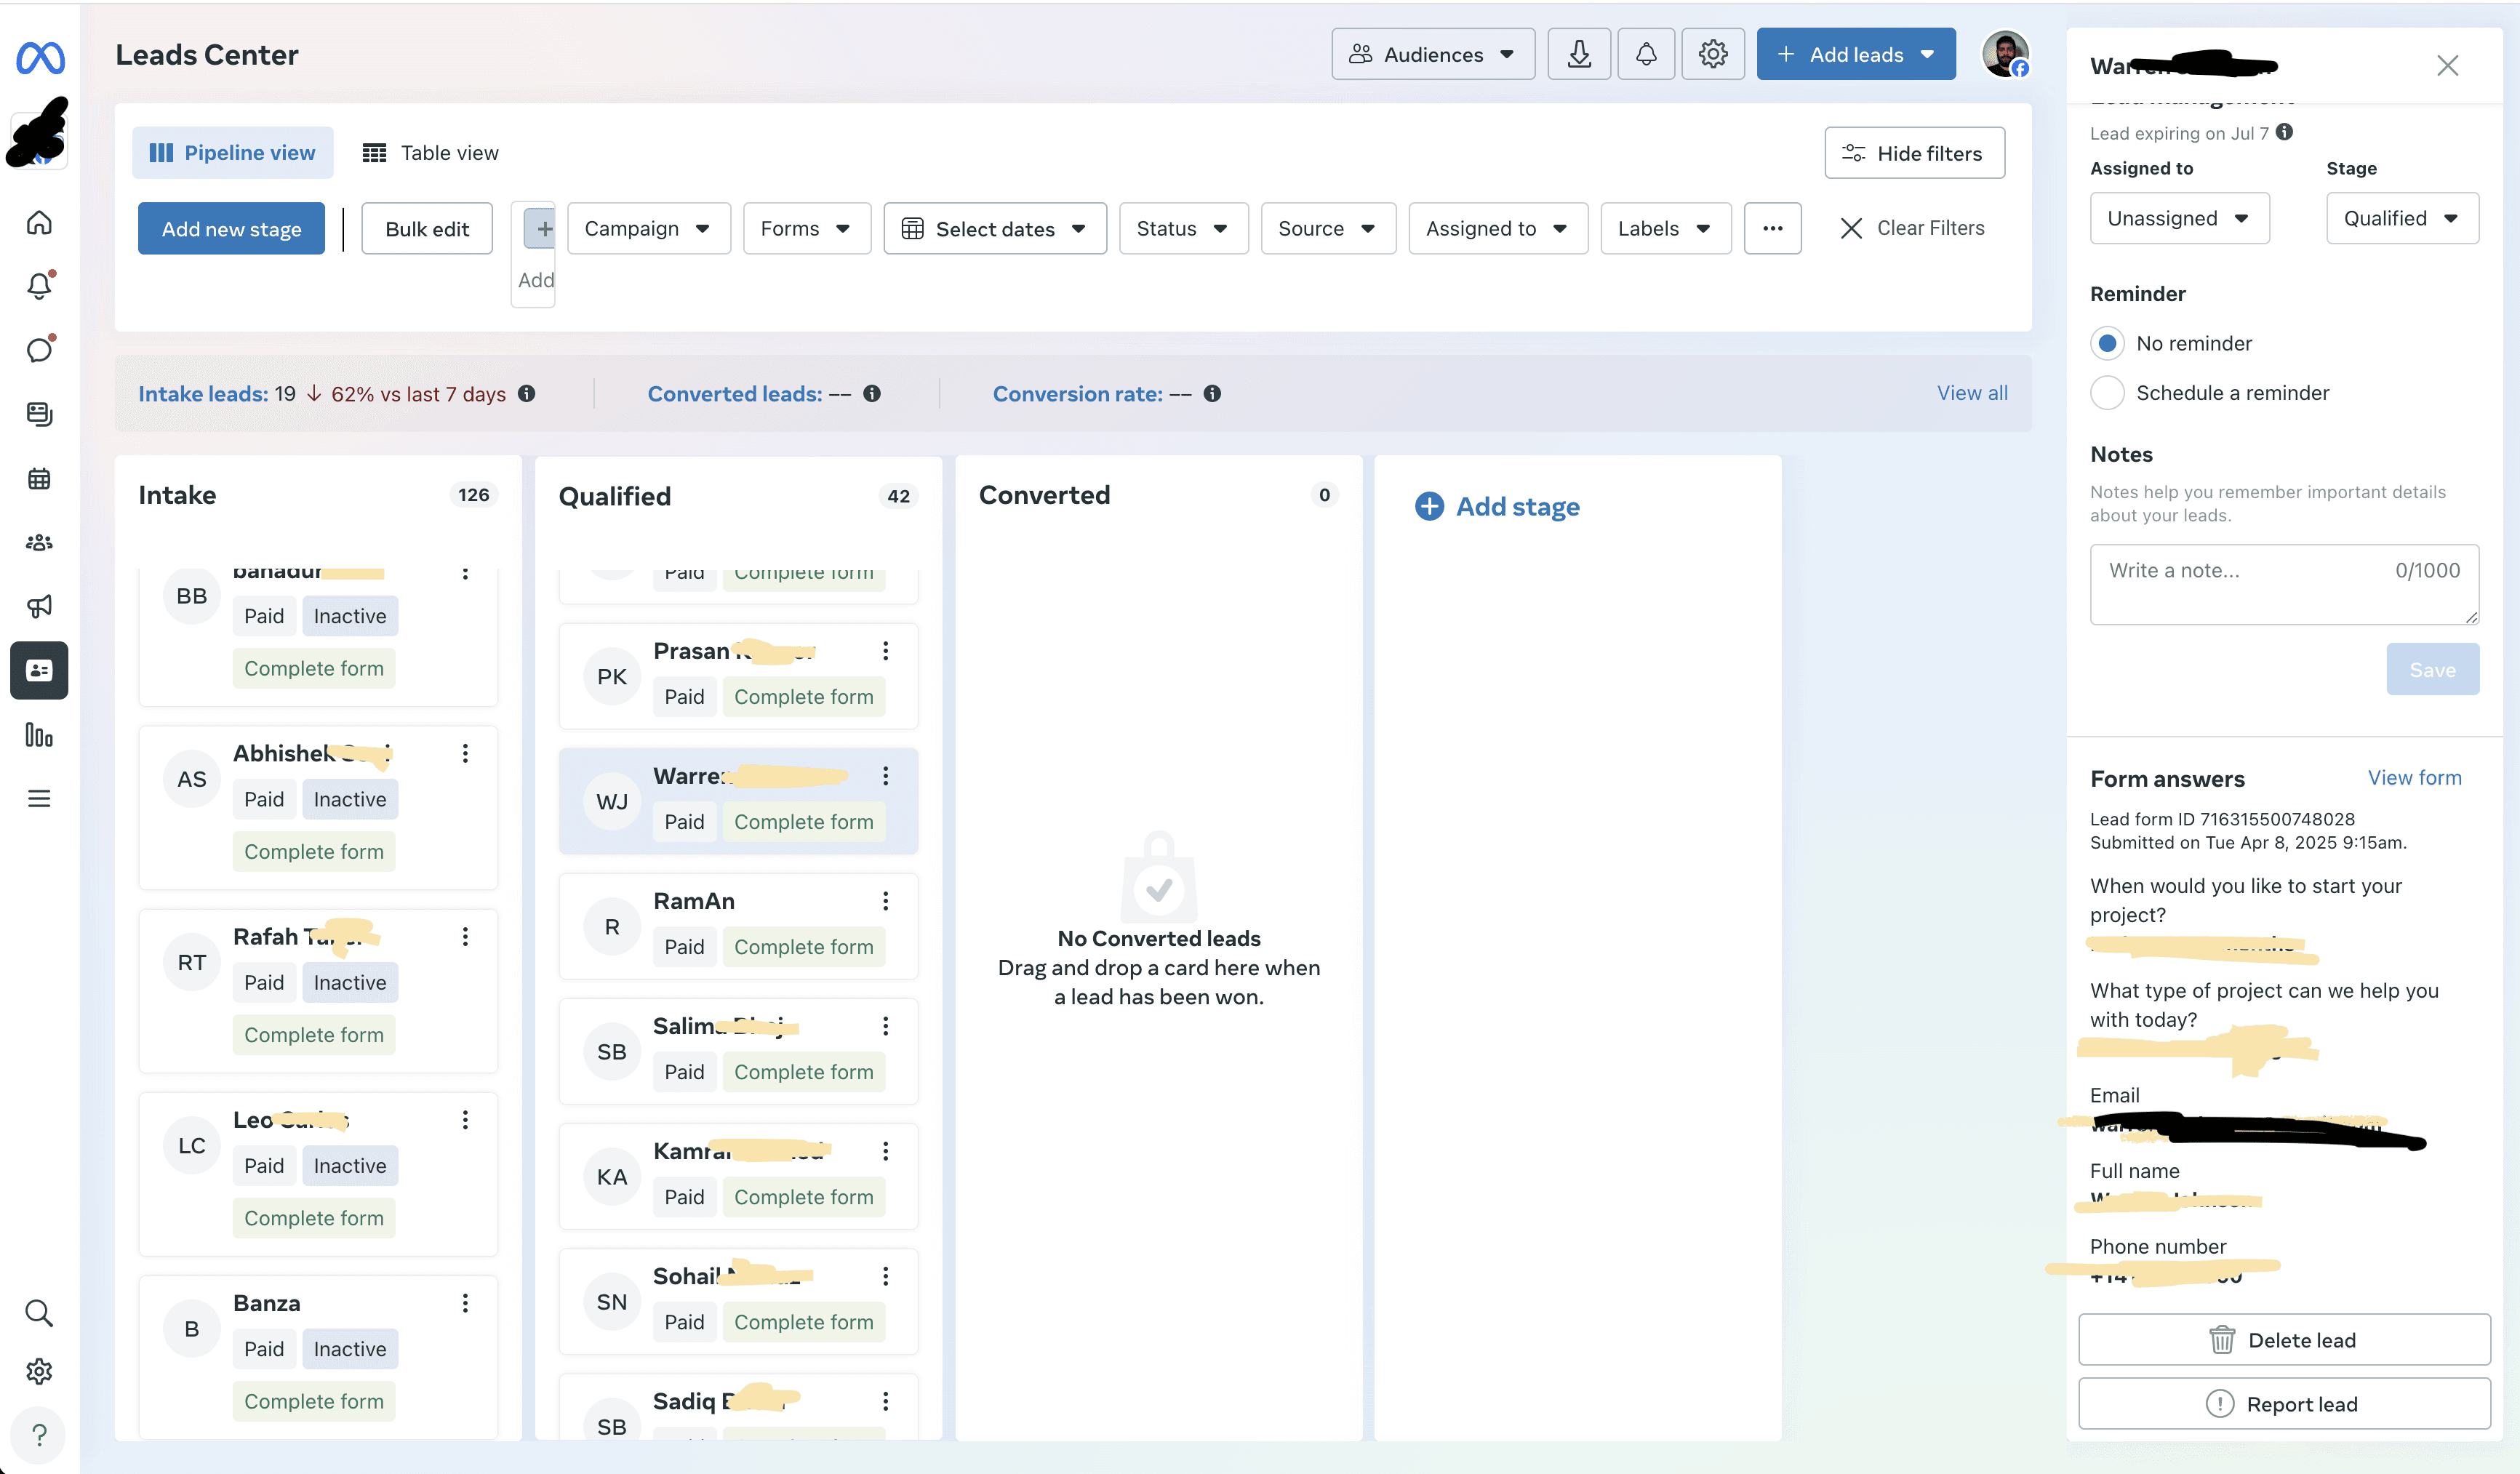Viewport: 2520px width, 1474px height.
Task: Select the No reminder radio option
Action: pos(2107,343)
